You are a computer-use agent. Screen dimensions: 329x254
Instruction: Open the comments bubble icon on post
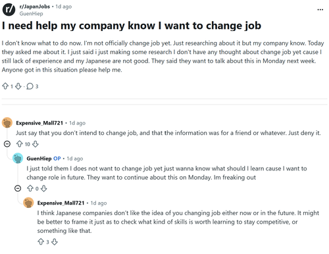pos(30,86)
